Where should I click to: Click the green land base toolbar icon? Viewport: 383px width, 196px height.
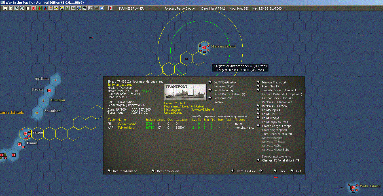[x=67, y=8]
